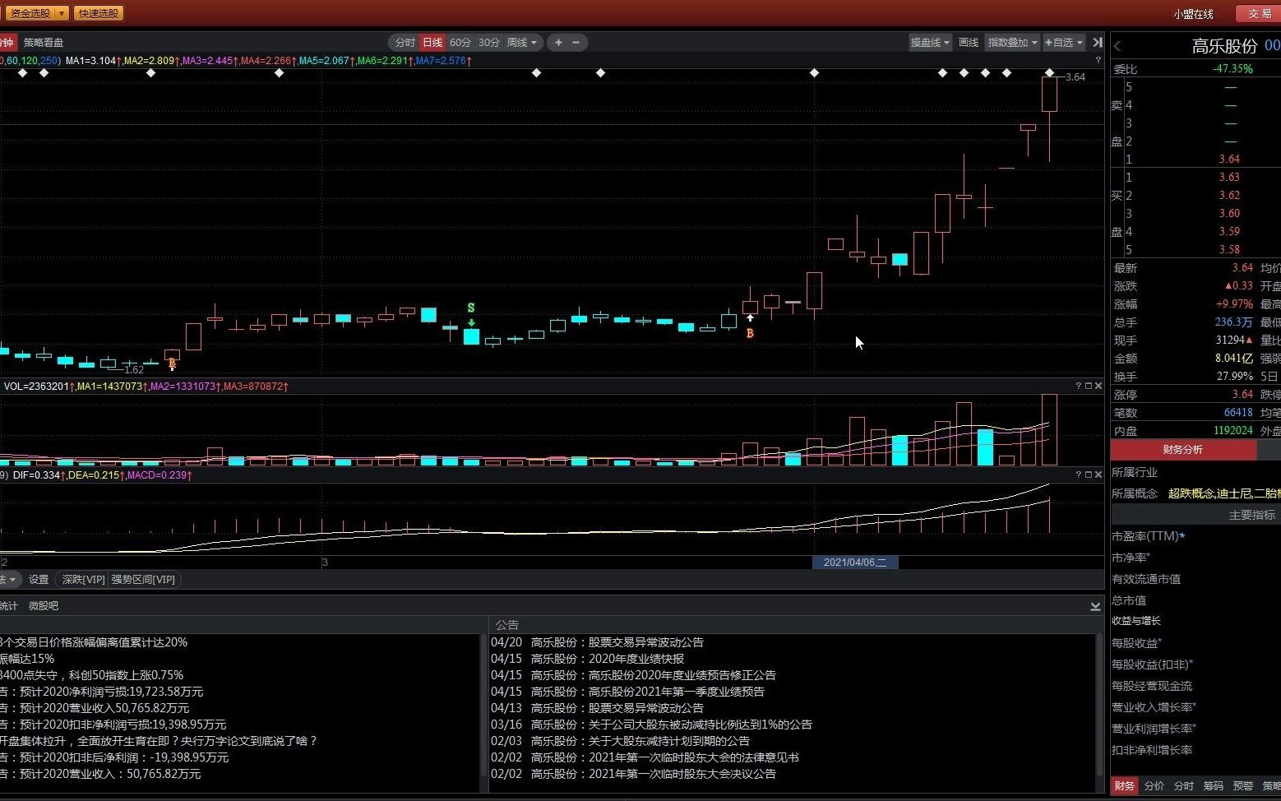This screenshot has width=1281, height=801.
Task: Click news headline about 央行万字论文
Action: 159,741
